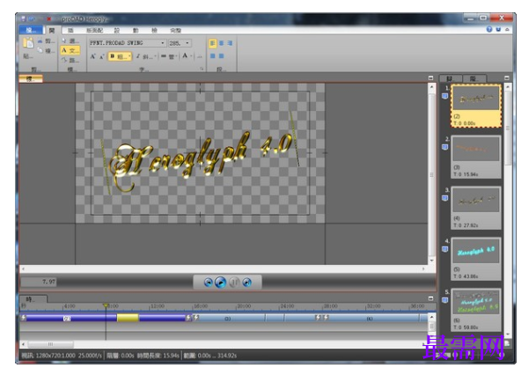521x375 pixels.
Task: Open font name box PFNT.PRODAD SWING
Action: tap(128, 43)
